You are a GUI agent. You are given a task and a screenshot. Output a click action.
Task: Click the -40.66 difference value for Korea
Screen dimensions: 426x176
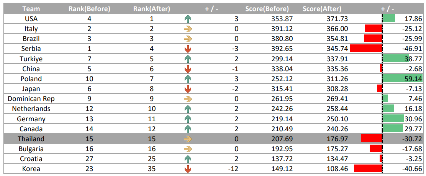(x=411, y=169)
